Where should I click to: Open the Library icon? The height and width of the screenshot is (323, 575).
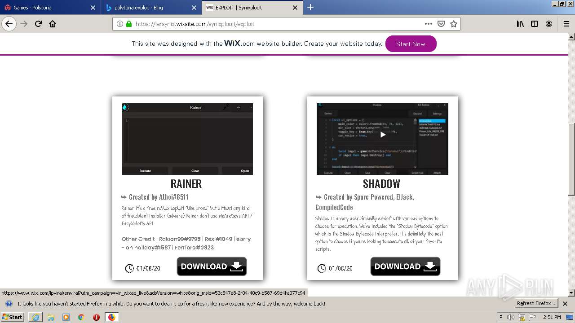coord(520,24)
